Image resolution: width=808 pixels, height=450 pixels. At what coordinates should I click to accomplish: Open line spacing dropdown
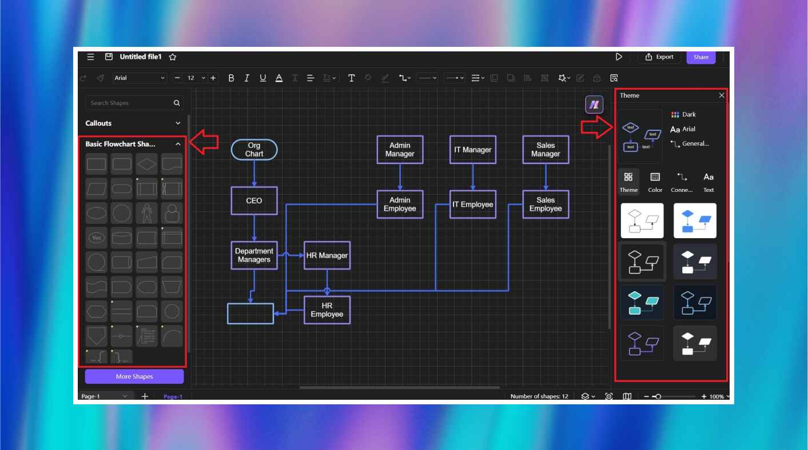330,78
